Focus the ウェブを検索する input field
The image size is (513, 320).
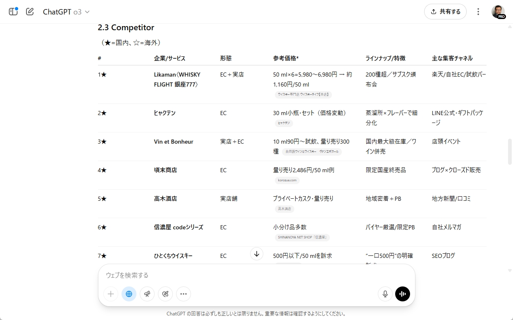(256, 275)
